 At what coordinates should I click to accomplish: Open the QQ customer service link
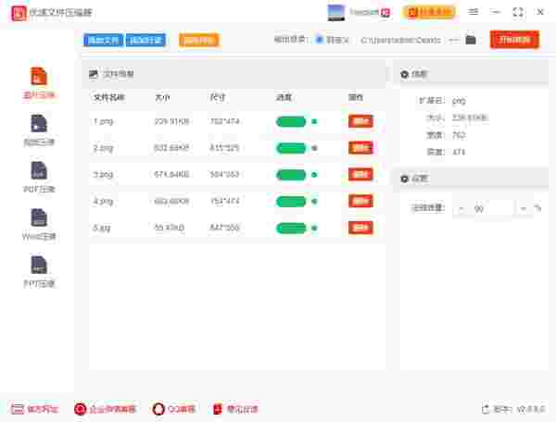174,409
